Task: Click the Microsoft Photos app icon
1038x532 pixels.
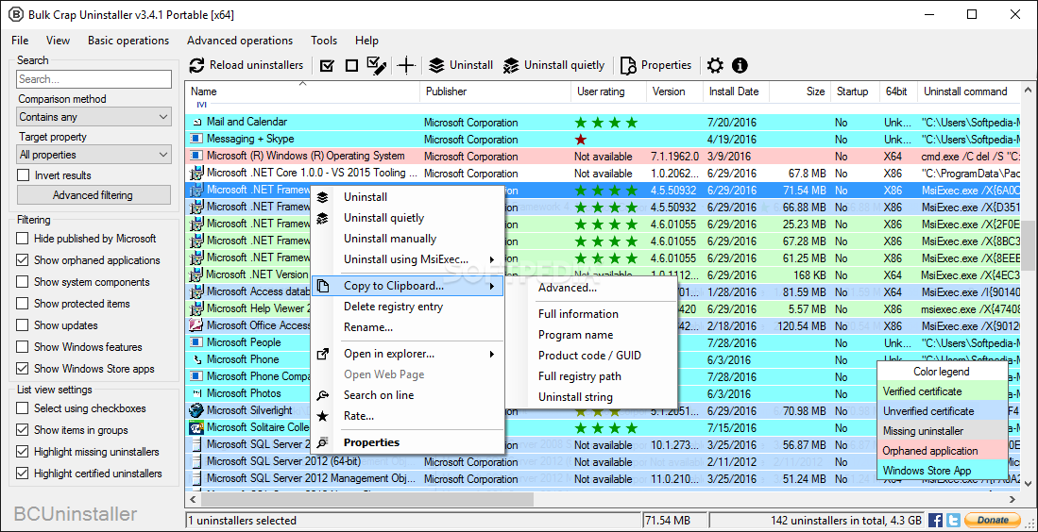Action: click(196, 393)
